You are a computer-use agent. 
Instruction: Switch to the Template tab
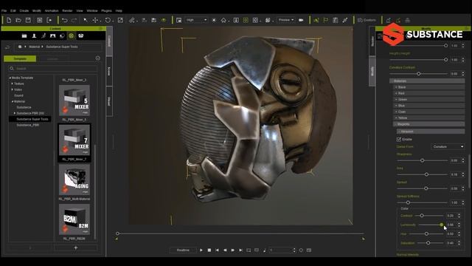pyautogui.click(x=20, y=59)
